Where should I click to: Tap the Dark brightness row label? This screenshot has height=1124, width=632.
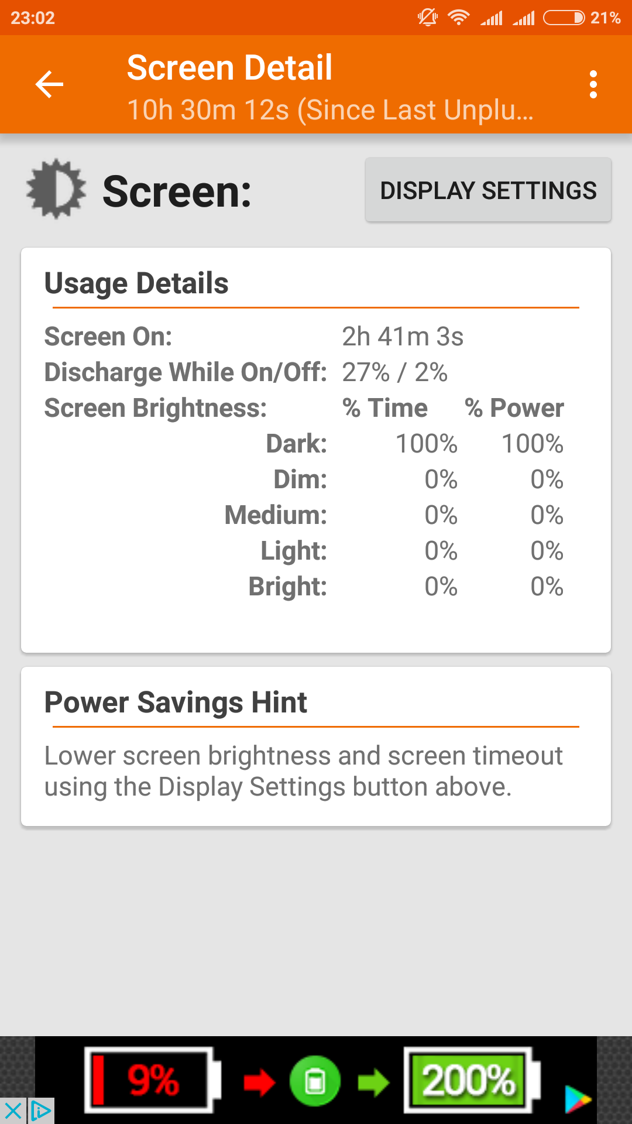(x=296, y=444)
